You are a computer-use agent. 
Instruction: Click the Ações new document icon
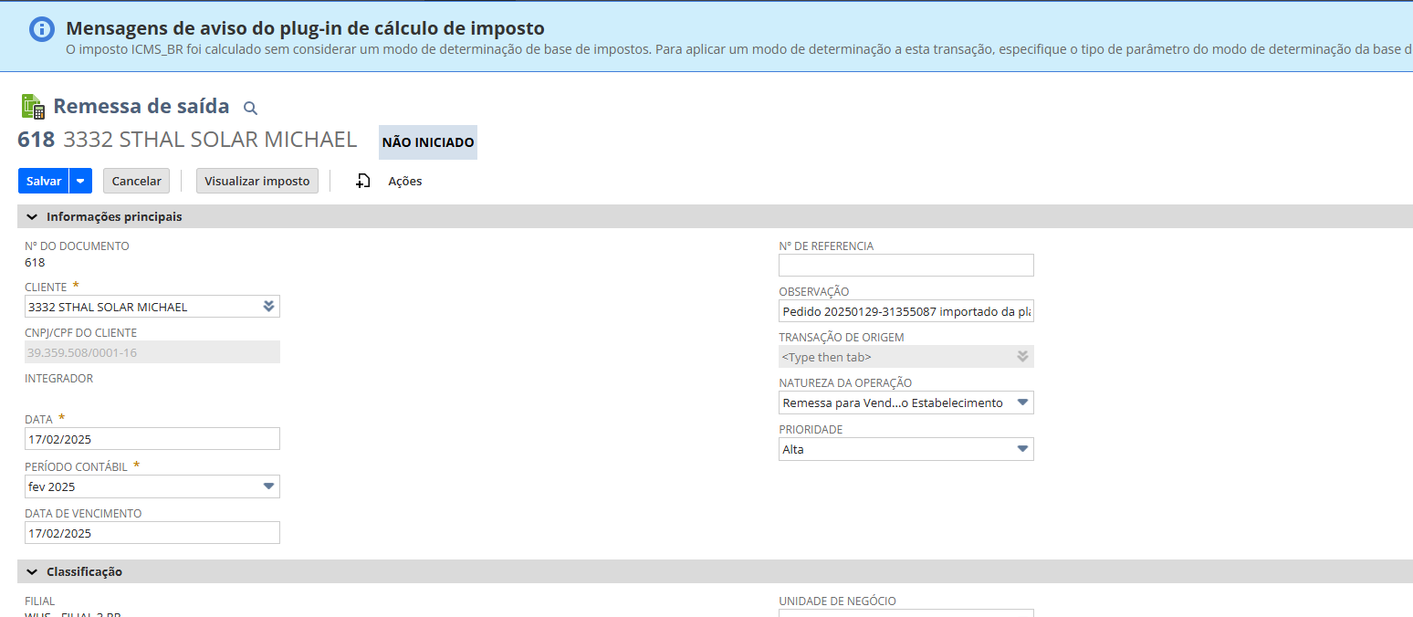coord(362,181)
